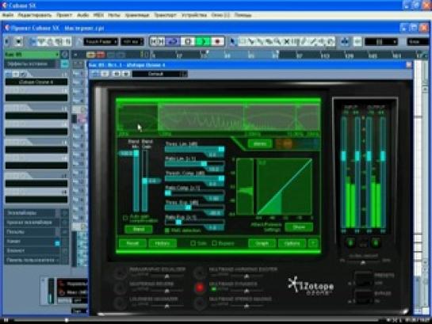Click the Band Gain vertical slider handle
The width and height of the screenshot is (432, 324).
(x=145, y=181)
